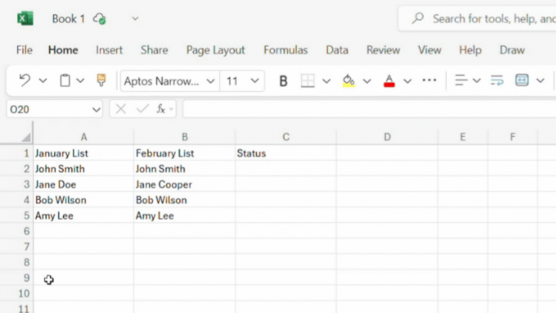The width and height of the screenshot is (556, 313).
Task: Click the Excel app logo icon
Action: [x=25, y=18]
